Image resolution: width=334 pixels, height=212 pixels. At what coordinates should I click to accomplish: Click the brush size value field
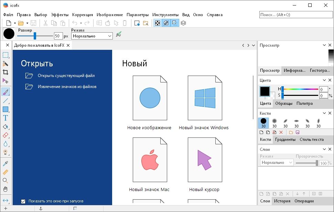(x=58, y=36)
